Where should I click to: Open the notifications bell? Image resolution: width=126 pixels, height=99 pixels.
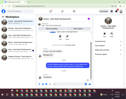pyautogui.click(x=116, y=11)
